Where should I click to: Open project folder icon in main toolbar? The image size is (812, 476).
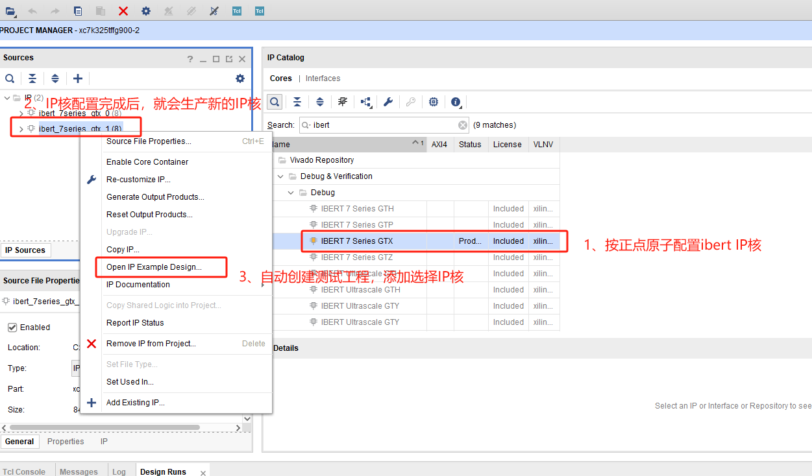9,11
